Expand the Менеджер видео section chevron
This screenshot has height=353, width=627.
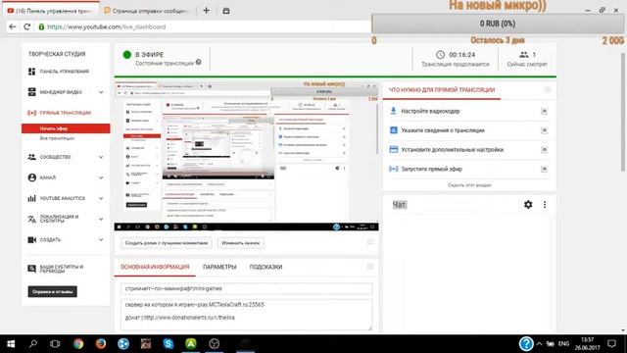point(101,92)
